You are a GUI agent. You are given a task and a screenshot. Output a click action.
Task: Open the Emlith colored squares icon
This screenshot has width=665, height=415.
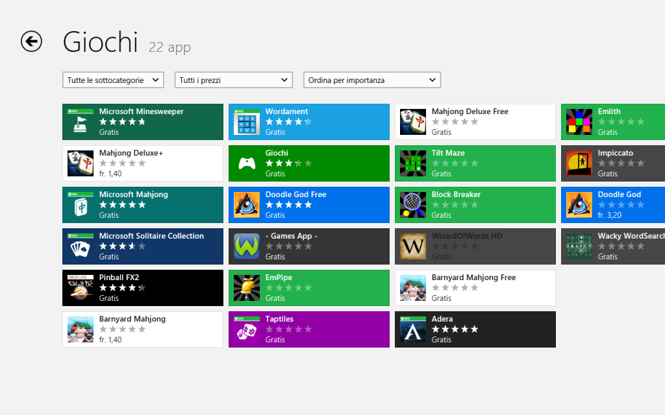coord(579,122)
